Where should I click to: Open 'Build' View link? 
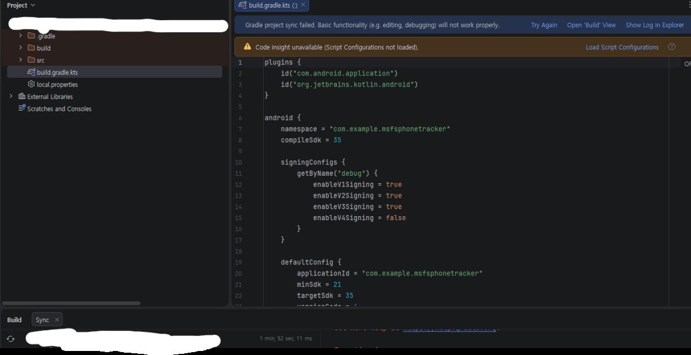pos(591,25)
